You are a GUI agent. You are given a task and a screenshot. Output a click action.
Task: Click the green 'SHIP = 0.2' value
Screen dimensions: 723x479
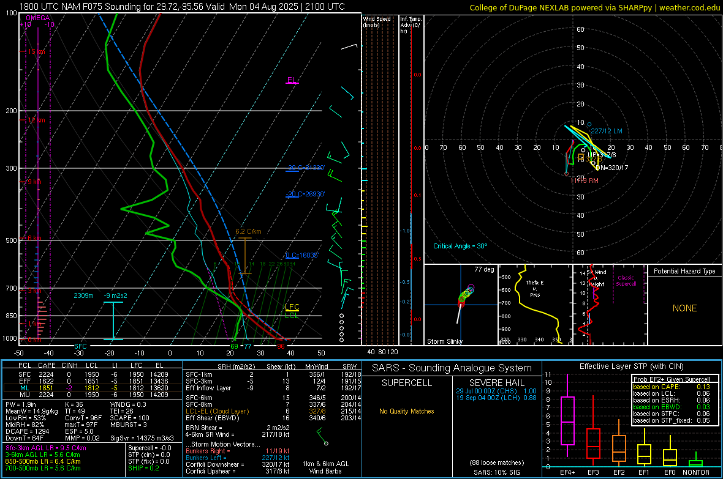point(143,468)
